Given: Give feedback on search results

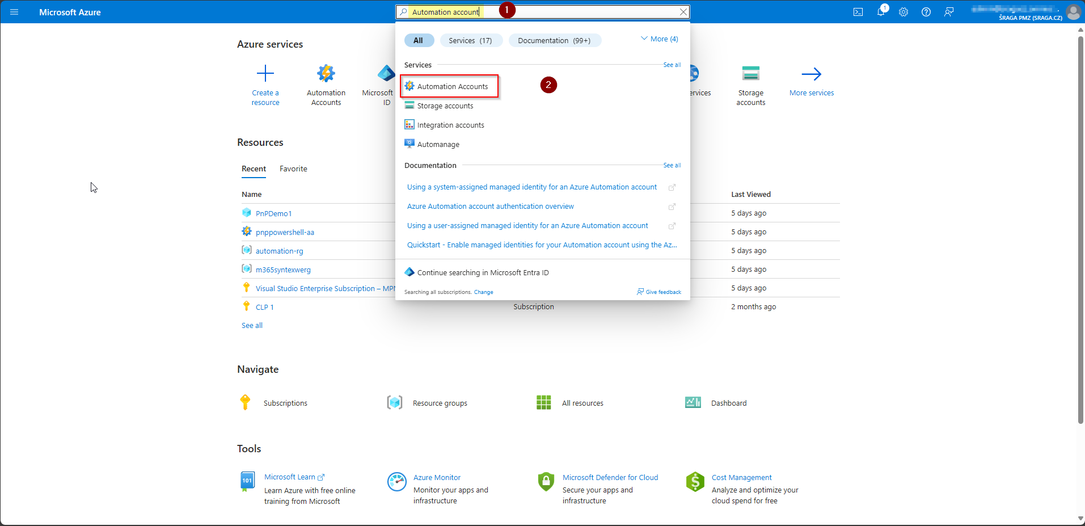Looking at the screenshot, I should 659,292.
